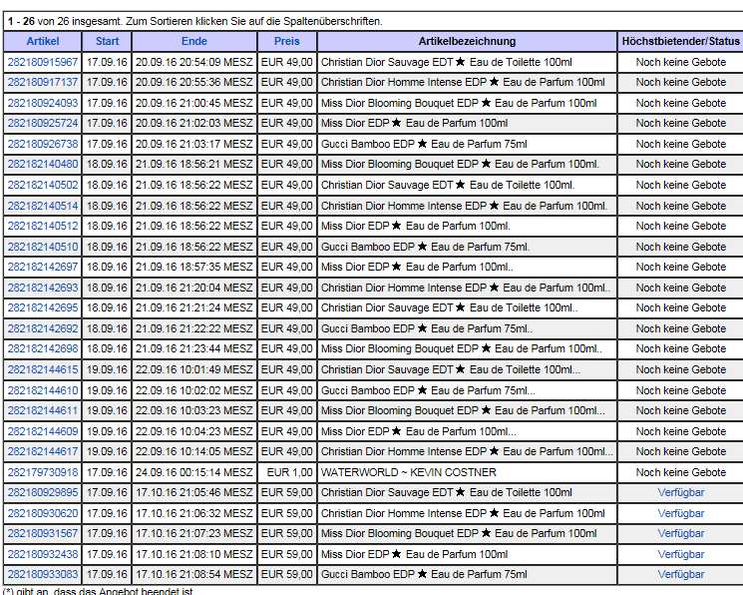Screen dimensions: 743x595
Task: Select Noch keine Gebote in row 282179730918
Action: (x=680, y=472)
